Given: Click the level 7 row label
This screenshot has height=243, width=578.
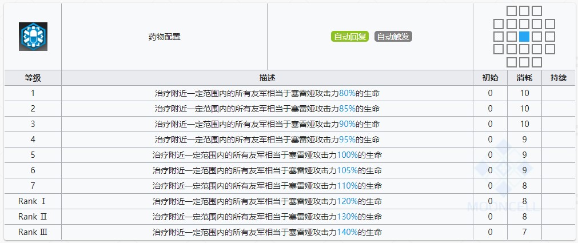Looking at the screenshot, I should [33, 186].
